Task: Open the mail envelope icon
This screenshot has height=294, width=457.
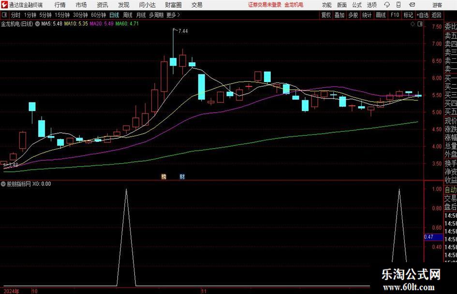Action: [x=412, y=5]
